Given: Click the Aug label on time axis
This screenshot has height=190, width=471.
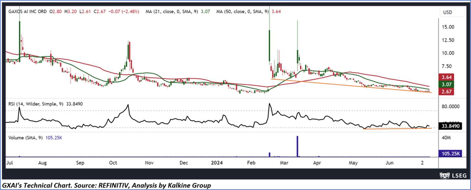Looking at the screenshot, I should [x=42, y=163].
